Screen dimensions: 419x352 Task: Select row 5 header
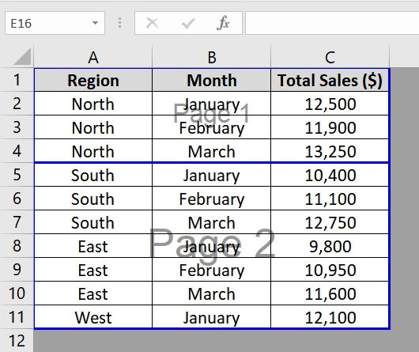[x=17, y=175]
